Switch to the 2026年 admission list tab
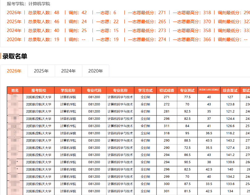Viewport: 250px width, 195px height. (14, 71)
